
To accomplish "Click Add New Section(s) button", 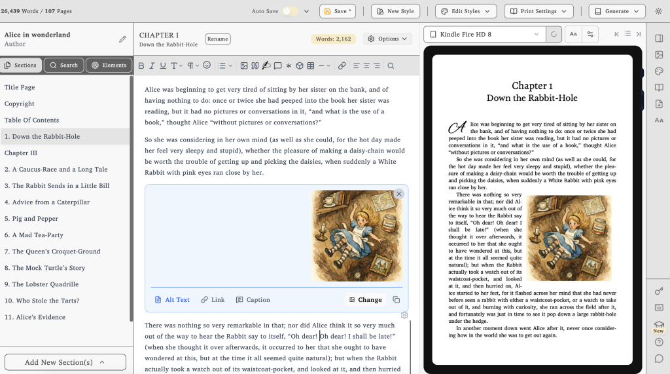I will pyautogui.click(x=65, y=362).
